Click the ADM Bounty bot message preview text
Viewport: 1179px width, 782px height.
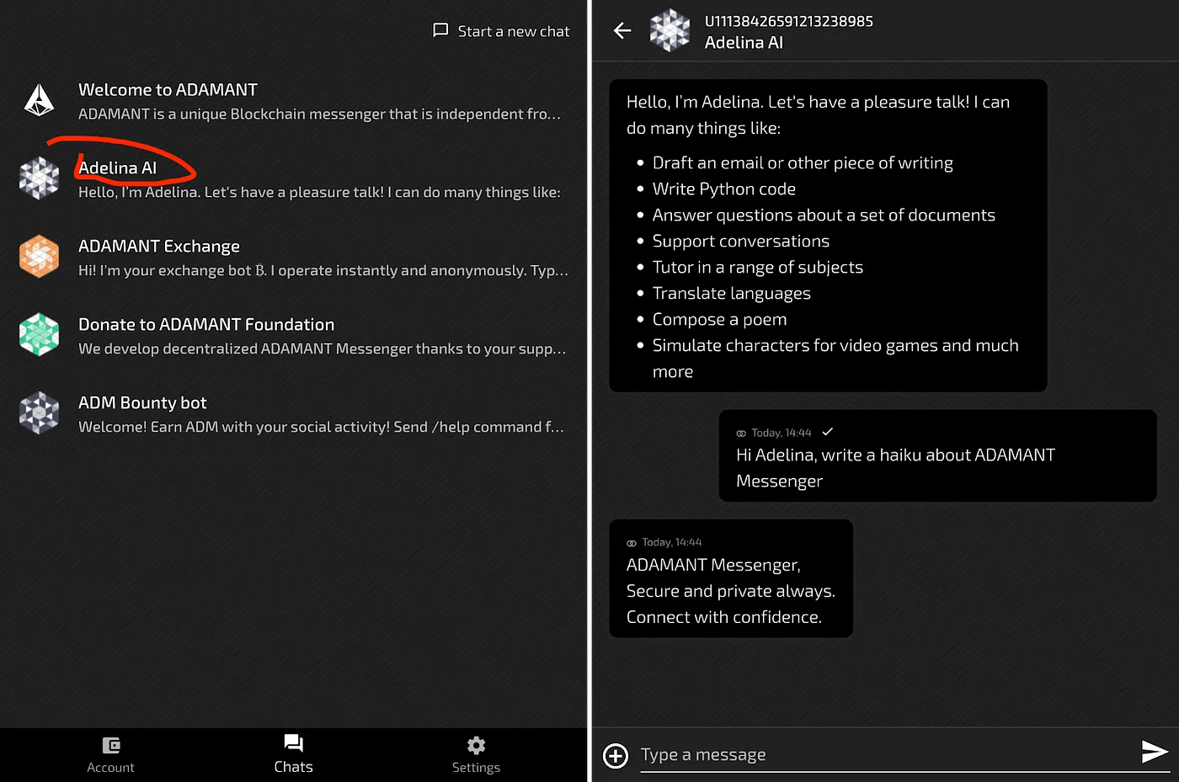[322, 427]
